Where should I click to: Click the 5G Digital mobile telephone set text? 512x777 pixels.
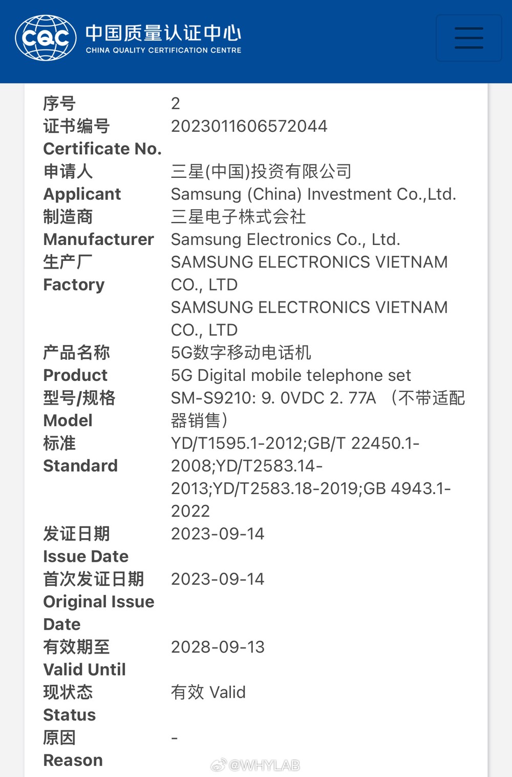pyautogui.click(x=291, y=375)
